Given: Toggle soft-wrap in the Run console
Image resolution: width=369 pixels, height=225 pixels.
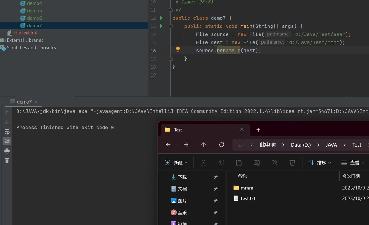Looking at the screenshot, I should click(7, 132).
